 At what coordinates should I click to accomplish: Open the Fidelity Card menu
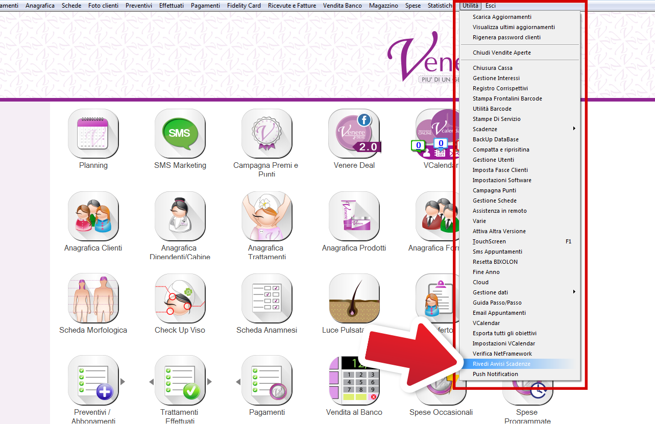click(x=244, y=6)
